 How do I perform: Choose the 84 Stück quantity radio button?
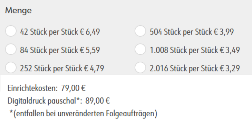[x=11, y=49]
